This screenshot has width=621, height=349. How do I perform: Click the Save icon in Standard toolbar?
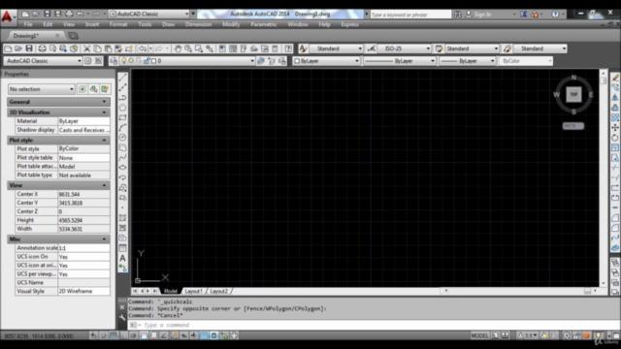[29, 48]
